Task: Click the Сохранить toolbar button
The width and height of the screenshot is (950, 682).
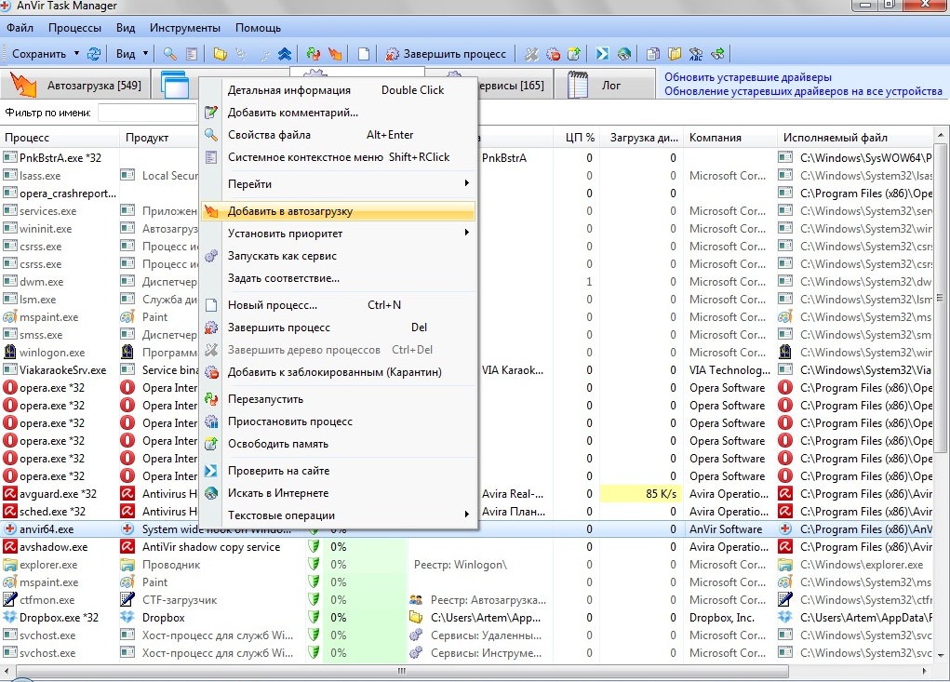Action: (39, 54)
